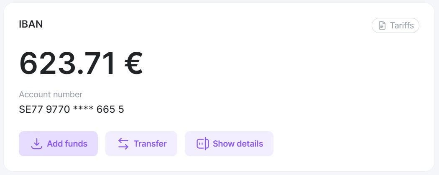Image resolution: width=439 pixels, height=175 pixels.
Task: Add funds to the IBAN account
Action: point(58,144)
